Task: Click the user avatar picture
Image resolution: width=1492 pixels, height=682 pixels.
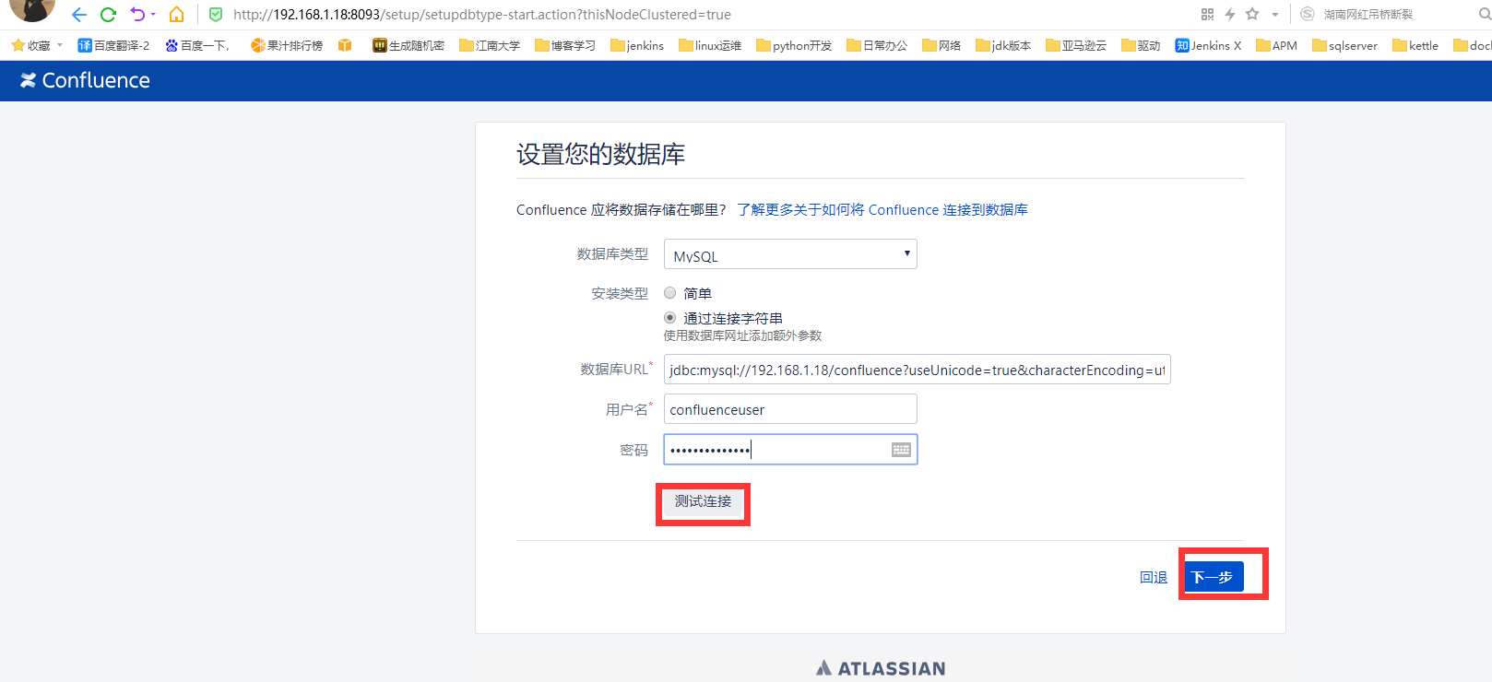Action: pos(32,10)
